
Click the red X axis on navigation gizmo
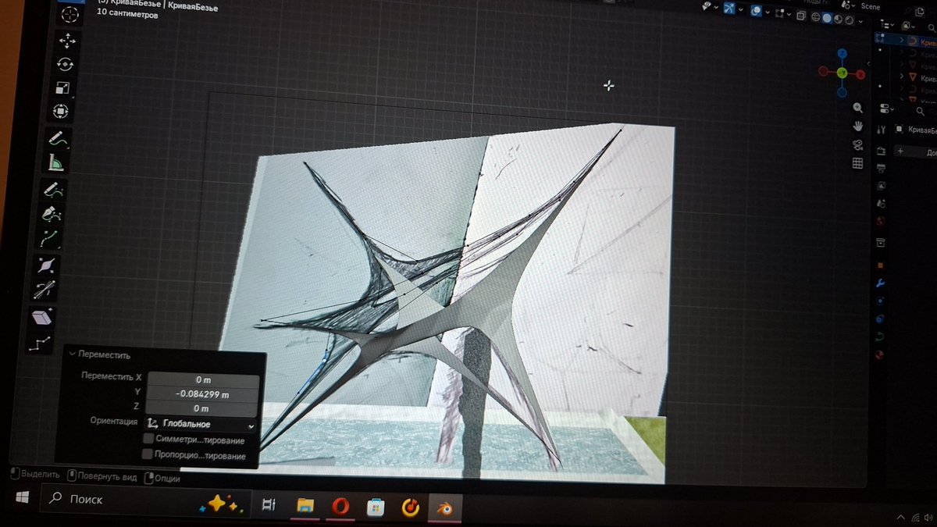point(860,74)
